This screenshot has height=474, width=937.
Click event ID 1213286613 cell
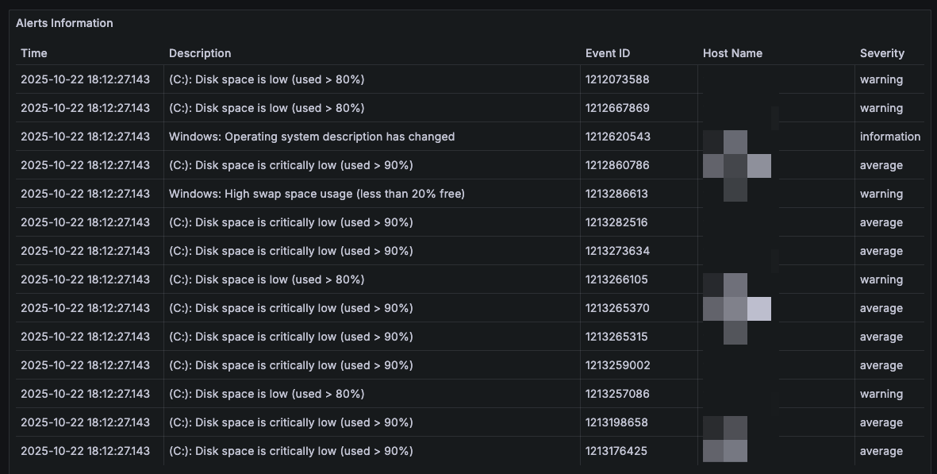[x=617, y=194]
